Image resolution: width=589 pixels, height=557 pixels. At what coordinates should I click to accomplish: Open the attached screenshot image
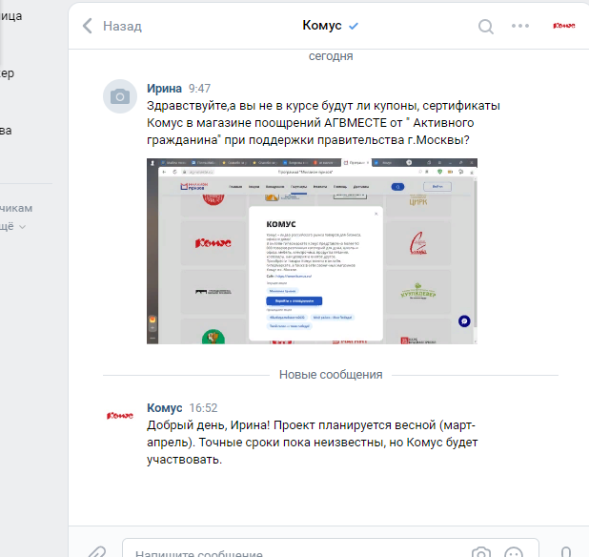(312, 251)
